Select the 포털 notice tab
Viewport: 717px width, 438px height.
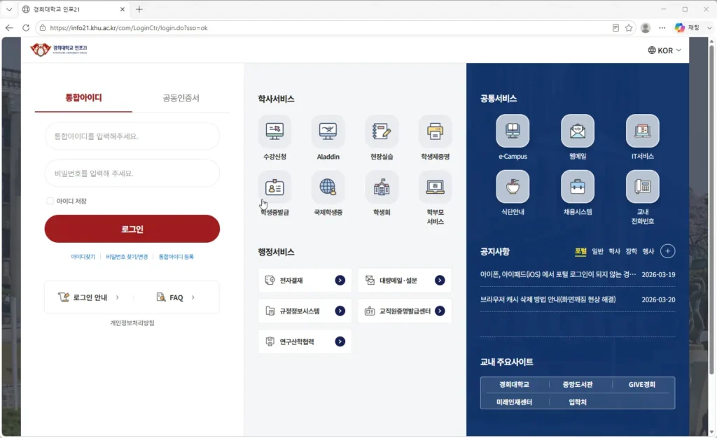pyautogui.click(x=580, y=251)
